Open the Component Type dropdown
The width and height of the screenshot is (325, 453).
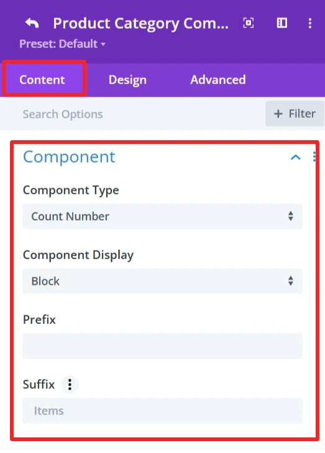(163, 216)
